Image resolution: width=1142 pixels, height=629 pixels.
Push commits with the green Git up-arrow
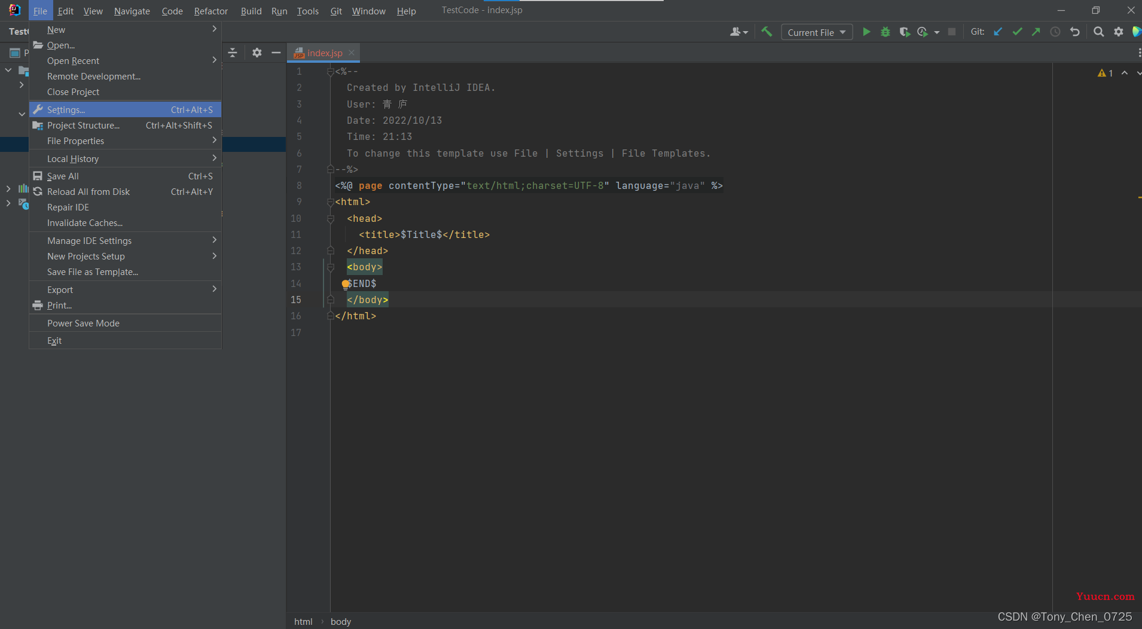(1036, 32)
